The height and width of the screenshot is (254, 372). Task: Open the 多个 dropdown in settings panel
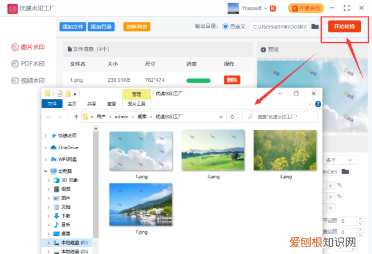pyautogui.click(x=339, y=160)
